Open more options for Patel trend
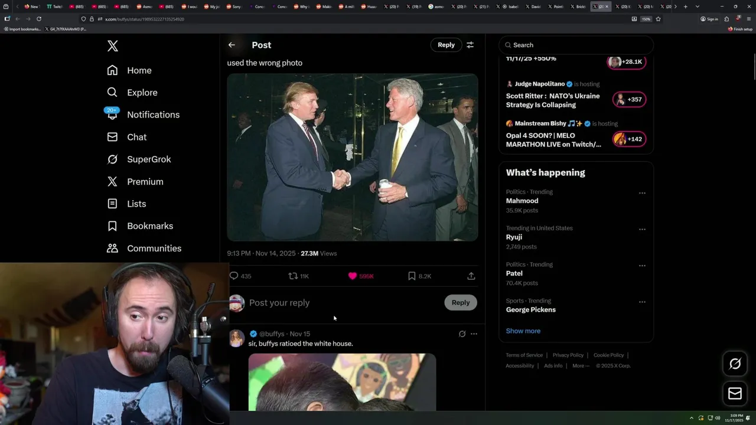 click(x=642, y=266)
